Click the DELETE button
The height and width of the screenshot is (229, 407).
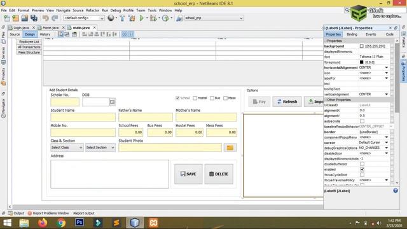(219, 174)
